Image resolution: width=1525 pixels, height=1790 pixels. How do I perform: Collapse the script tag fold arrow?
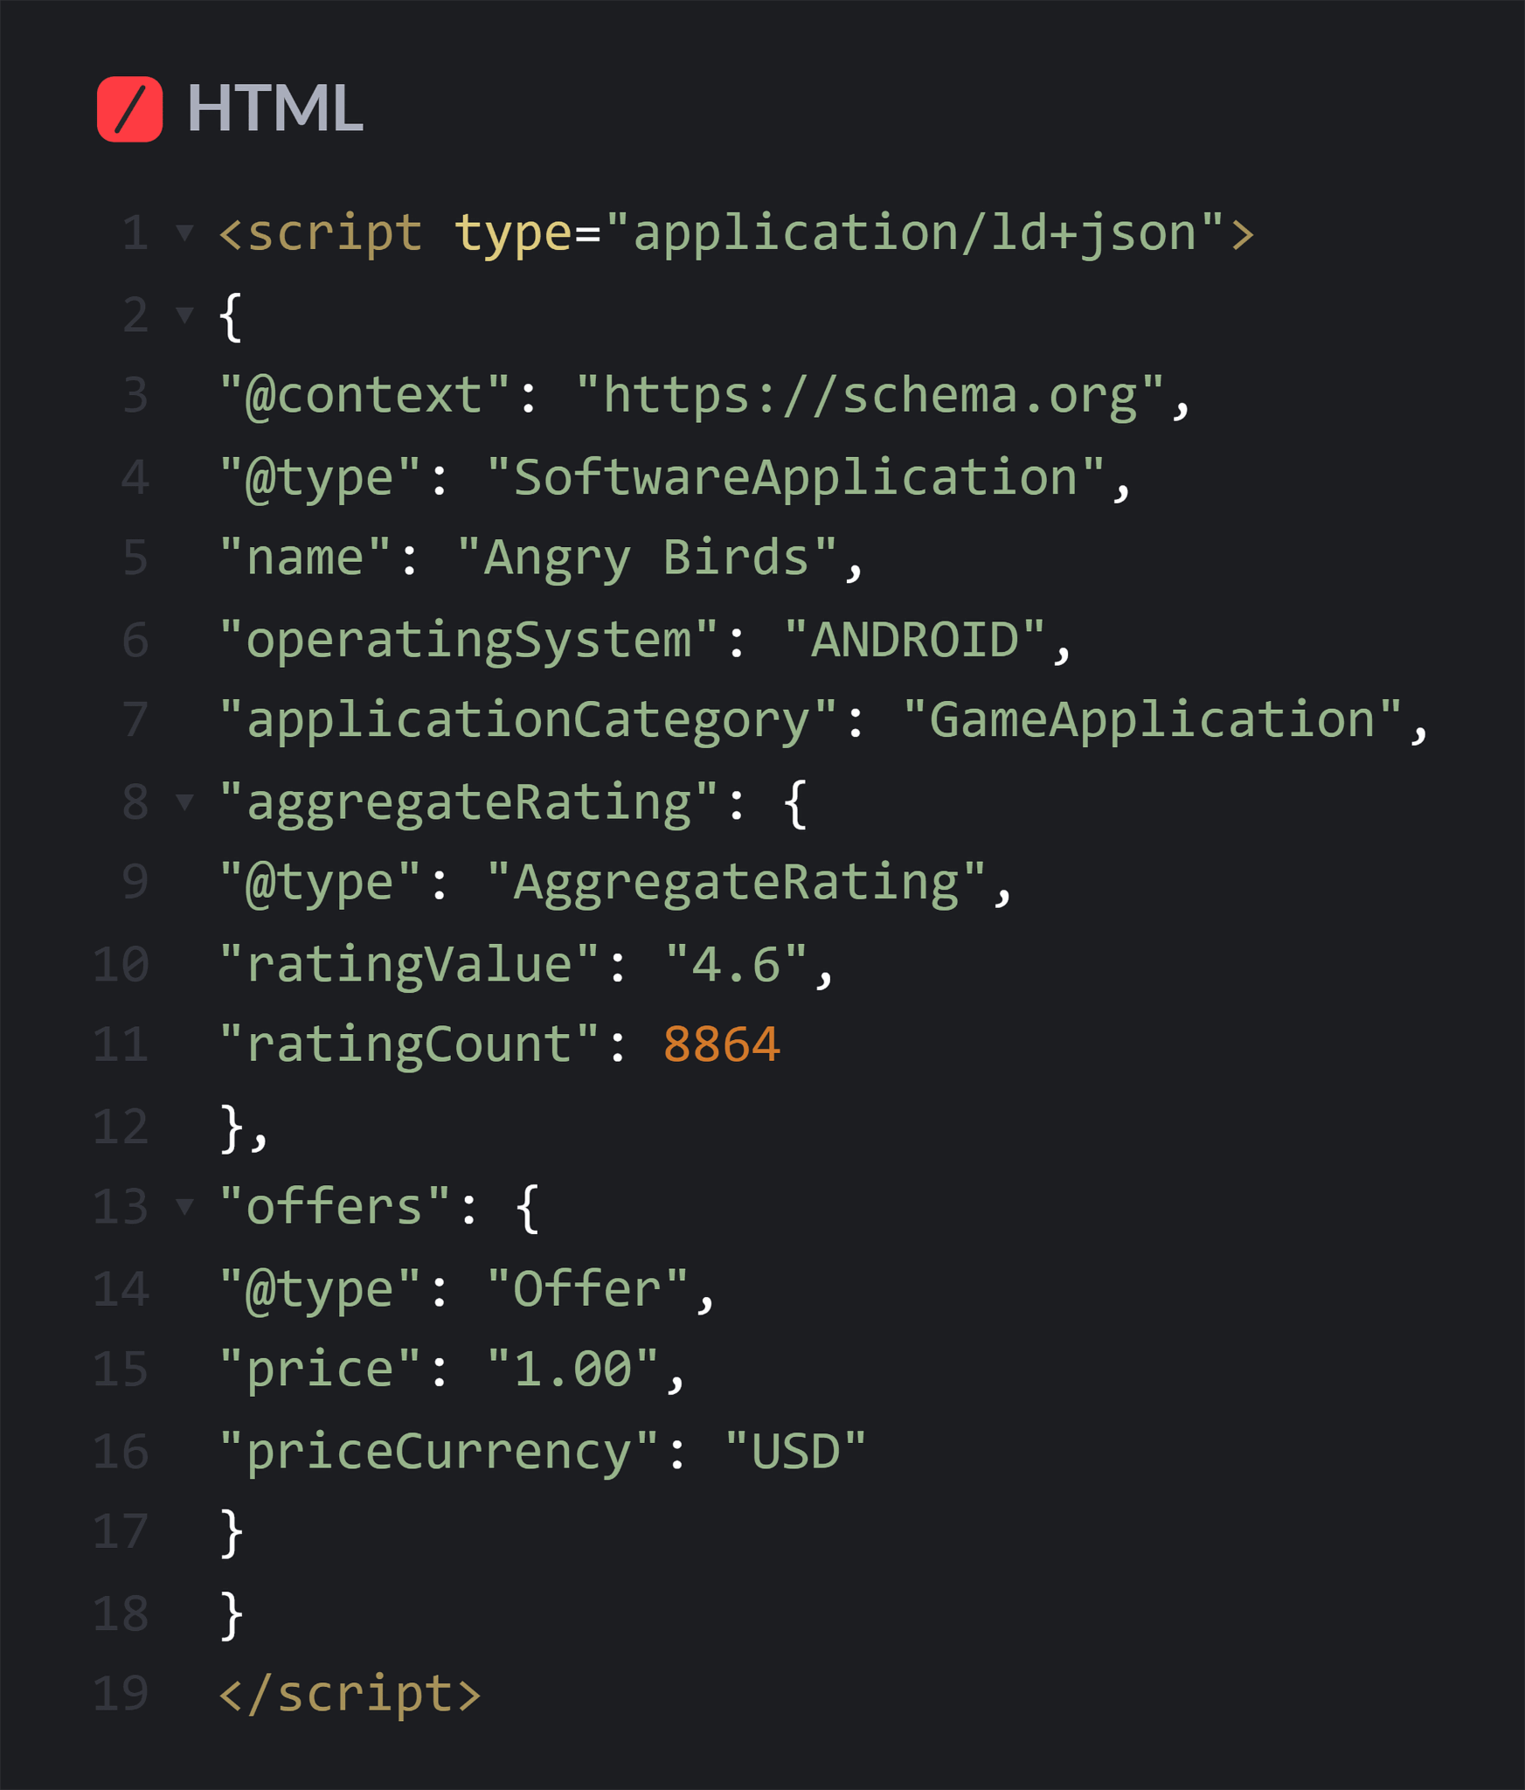(x=184, y=232)
